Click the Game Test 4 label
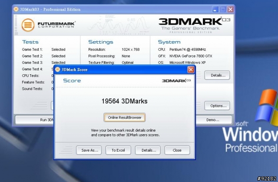This screenshot has height=182, width=278. tap(32, 69)
